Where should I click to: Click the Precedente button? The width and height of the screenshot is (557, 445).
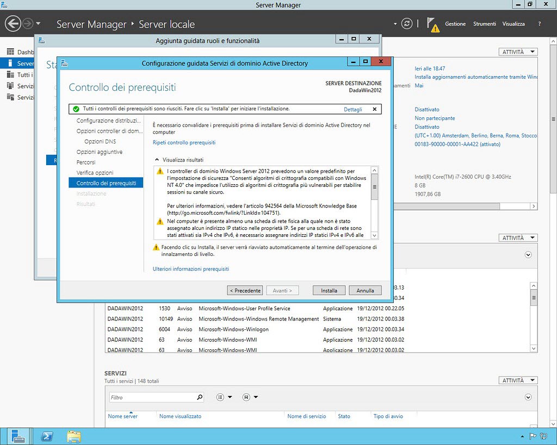point(245,290)
